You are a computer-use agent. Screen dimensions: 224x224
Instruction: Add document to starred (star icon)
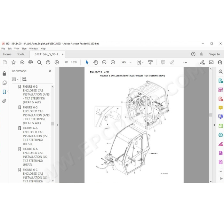(13, 62)
